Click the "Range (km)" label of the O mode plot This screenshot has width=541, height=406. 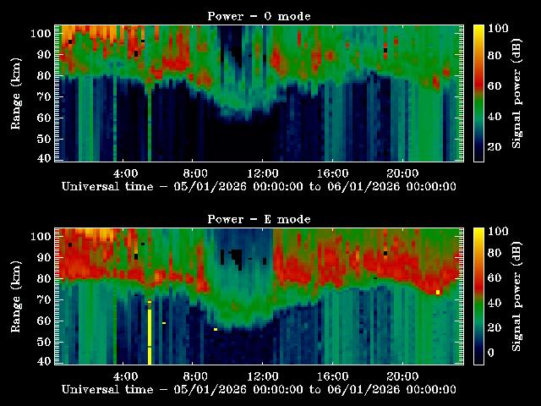[15, 93]
